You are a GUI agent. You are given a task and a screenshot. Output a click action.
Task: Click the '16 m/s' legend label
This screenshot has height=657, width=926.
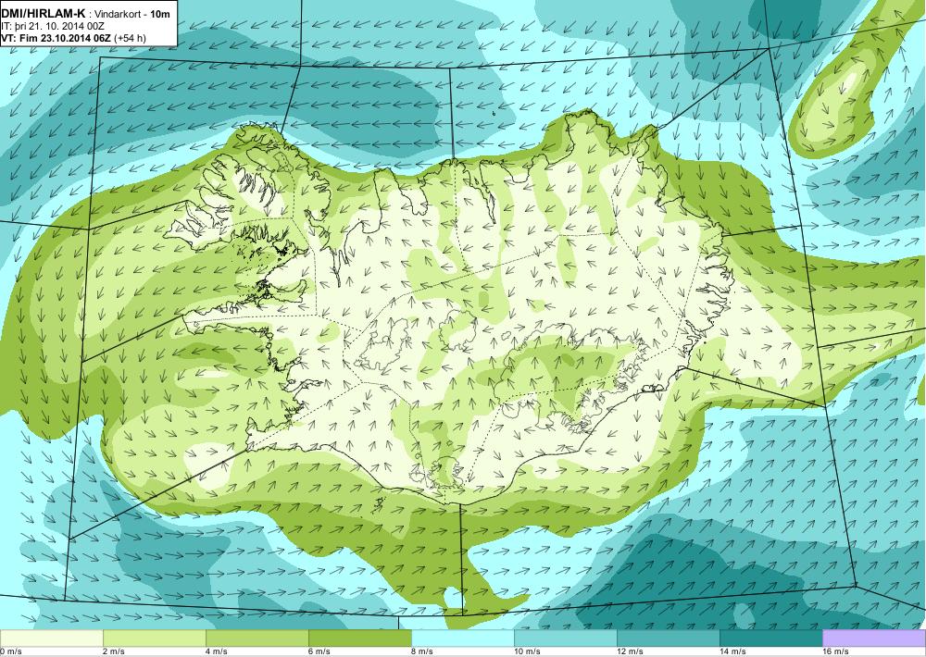click(x=835, y=651)
